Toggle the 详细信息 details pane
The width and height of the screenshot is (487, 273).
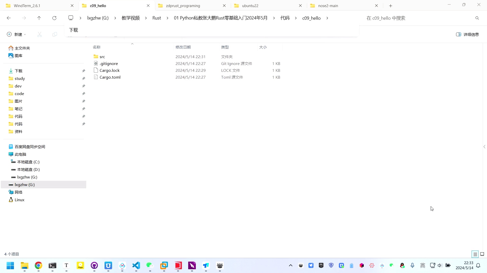467,34
